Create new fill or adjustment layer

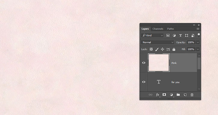(x=172, y=95)
